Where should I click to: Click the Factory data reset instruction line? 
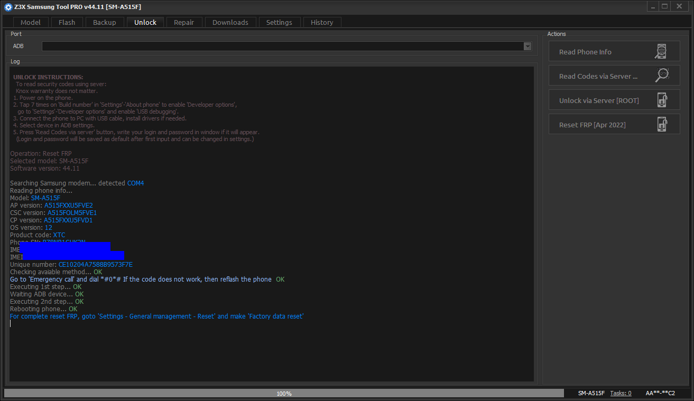click(x=157, y=316)
